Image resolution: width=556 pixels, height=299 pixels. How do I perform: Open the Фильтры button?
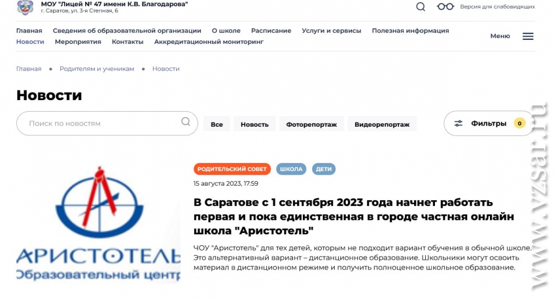click(x=489, y=123)
